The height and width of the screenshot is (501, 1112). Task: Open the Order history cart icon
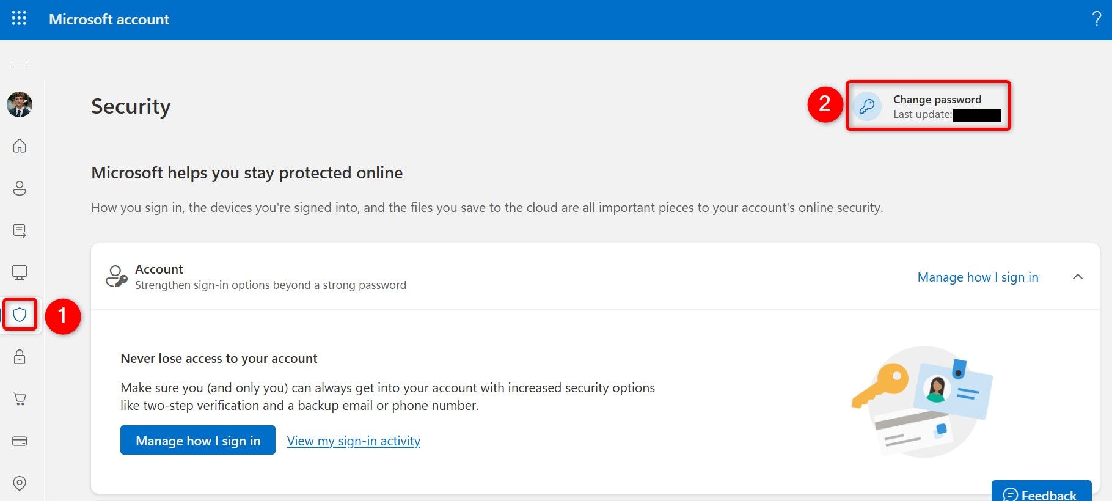click(x=20, y=399)
